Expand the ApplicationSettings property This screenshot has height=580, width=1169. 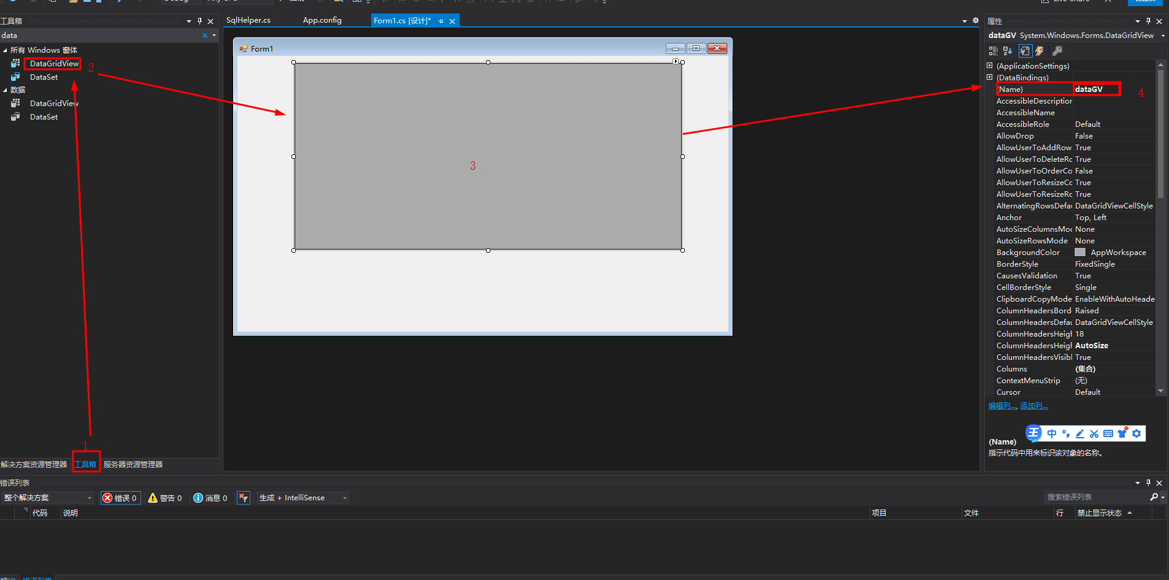click(x=989, y=66)
